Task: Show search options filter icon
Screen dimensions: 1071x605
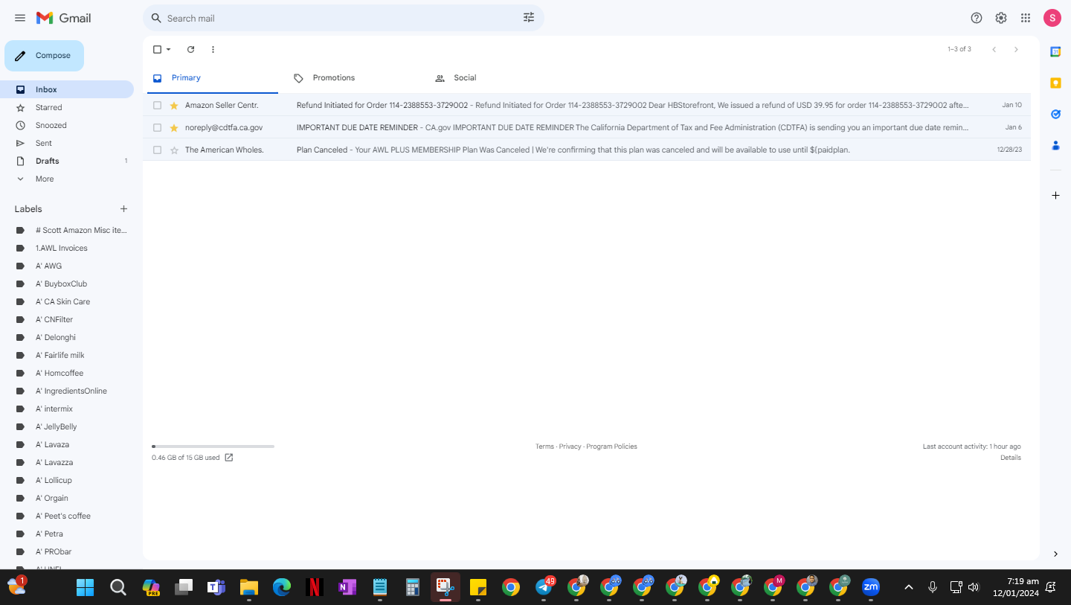Action: pos(529,18)
